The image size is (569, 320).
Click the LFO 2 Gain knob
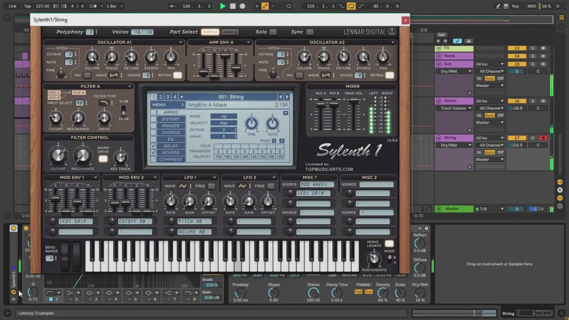(249, 201)
